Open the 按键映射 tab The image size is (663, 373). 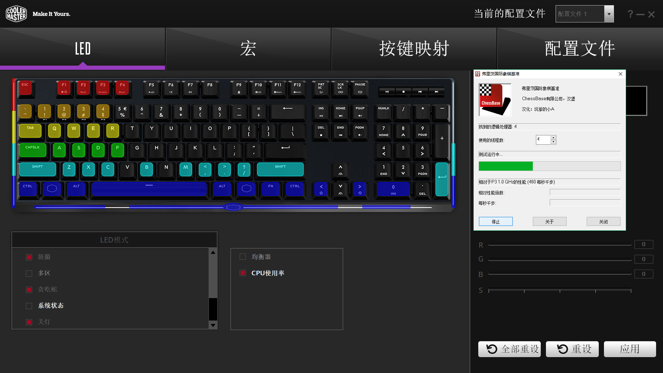click(x=414, y=49)
